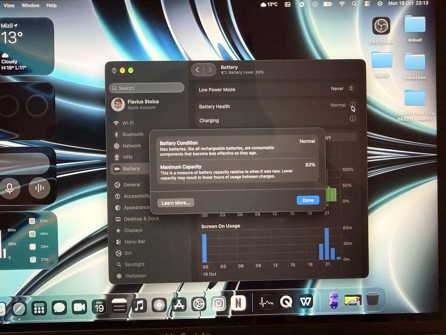Show Battery Health info with i icon
The height and width of the screenshot is (335, 446).
[352, 105]
